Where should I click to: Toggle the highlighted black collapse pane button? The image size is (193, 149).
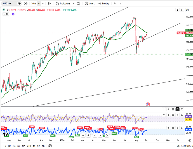[178, 109]
